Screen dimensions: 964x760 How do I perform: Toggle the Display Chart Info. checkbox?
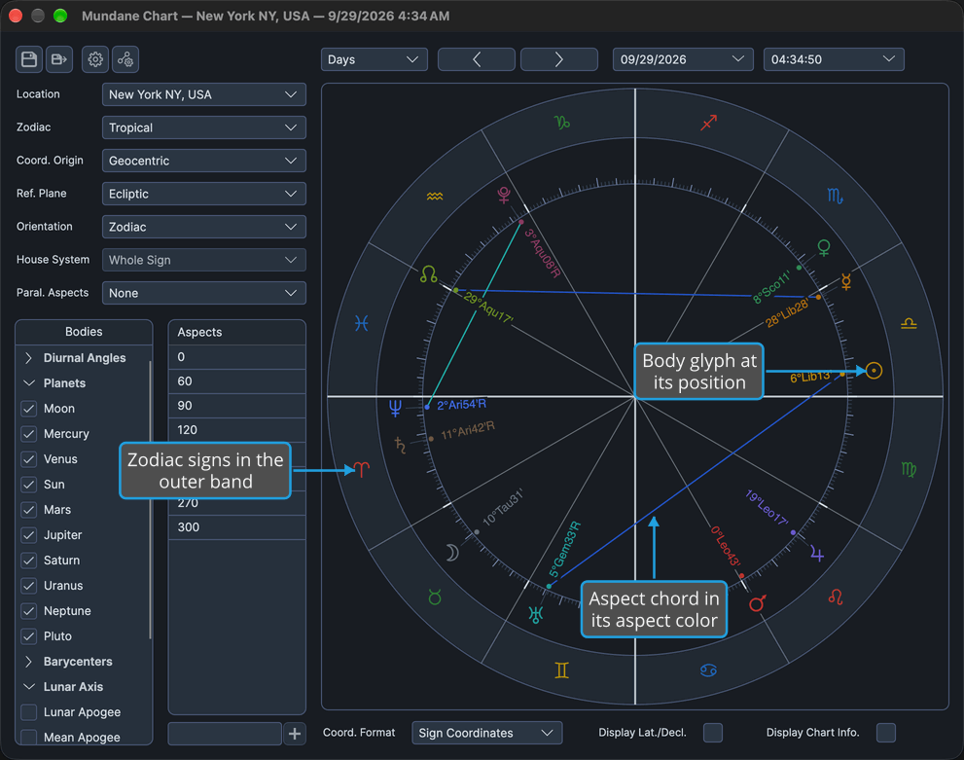pos(886,733)
